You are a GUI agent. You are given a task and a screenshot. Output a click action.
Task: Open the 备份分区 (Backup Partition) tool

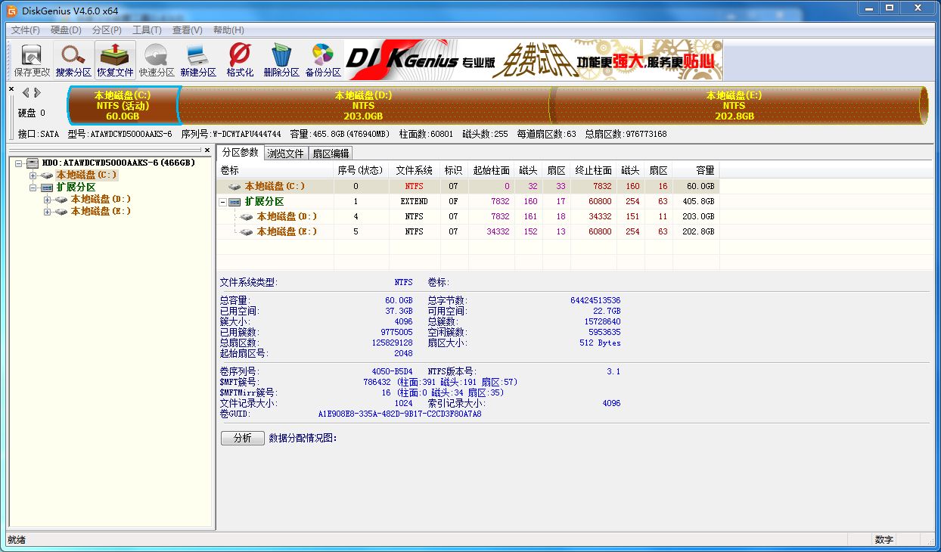coord(324,59)
